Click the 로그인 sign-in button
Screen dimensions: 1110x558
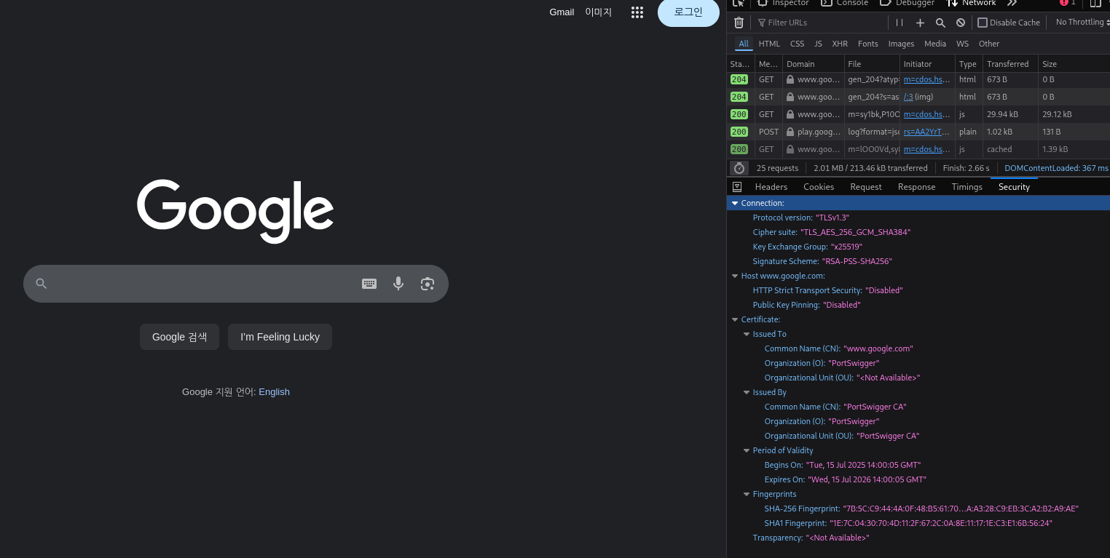point(688,12)
